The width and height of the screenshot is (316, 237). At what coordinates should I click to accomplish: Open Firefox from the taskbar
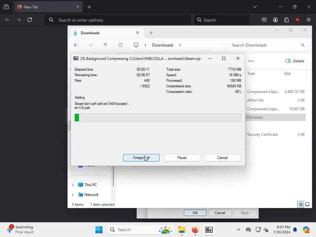(195, 230)
